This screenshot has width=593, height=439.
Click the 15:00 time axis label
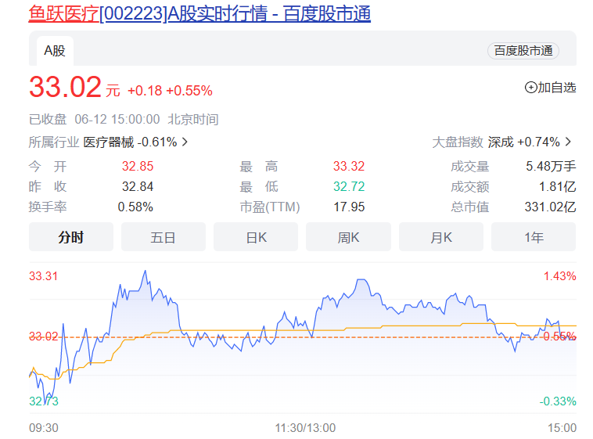(x=562, y=428)
